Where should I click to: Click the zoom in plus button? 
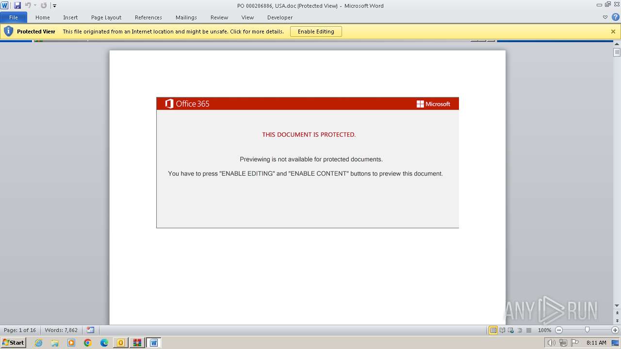pyautogui.click(x=615, y=330)
